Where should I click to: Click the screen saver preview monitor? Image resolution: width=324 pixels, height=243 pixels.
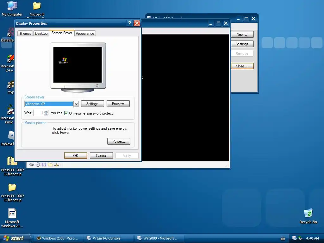[78, 67]
